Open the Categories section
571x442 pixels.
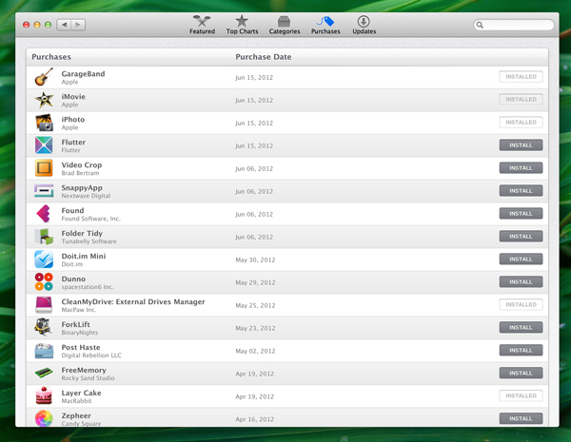[x=285, y=25]
